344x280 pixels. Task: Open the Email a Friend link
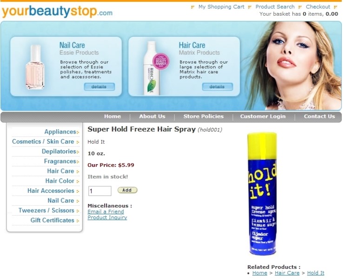coord(106,211)
